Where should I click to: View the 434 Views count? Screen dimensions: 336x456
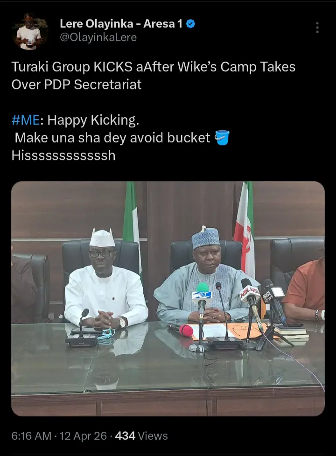[x=141, y=436]
